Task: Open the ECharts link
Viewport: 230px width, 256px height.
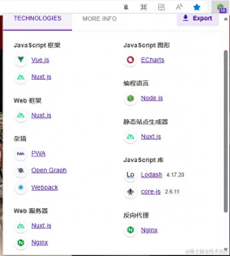Action: (x=153, y=60)
